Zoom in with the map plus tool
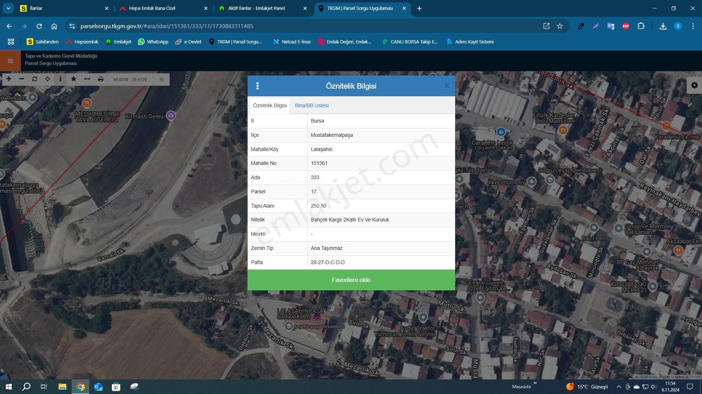This screenshot has width=702, height=394. pos(9,79)
